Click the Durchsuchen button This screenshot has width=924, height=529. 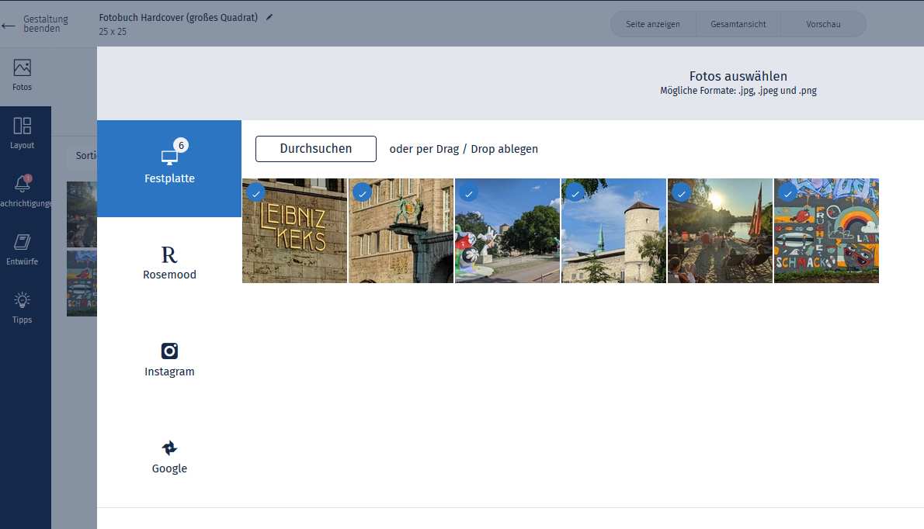click(x=316, y=149)
